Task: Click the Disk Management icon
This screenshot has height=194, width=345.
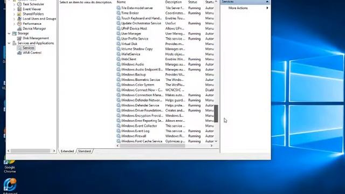Action: [x=19, y=38]
